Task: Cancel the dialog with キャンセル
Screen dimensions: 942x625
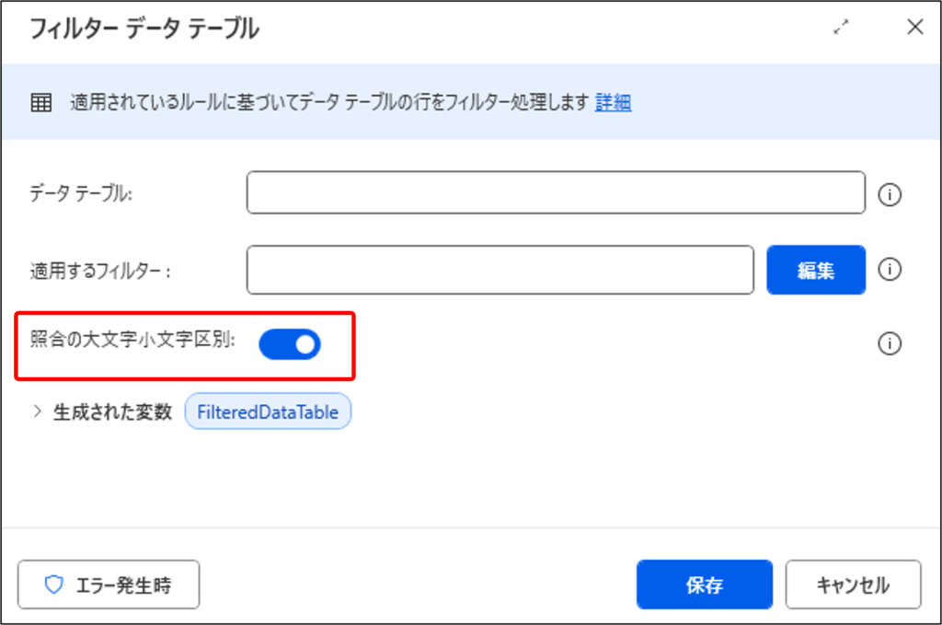Action: click(x=853, y=584)
